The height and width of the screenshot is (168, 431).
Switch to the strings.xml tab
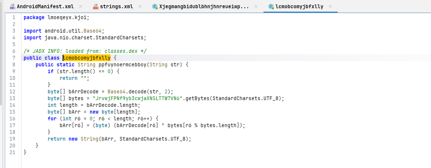pyautogui.click(x=116, y=6)
